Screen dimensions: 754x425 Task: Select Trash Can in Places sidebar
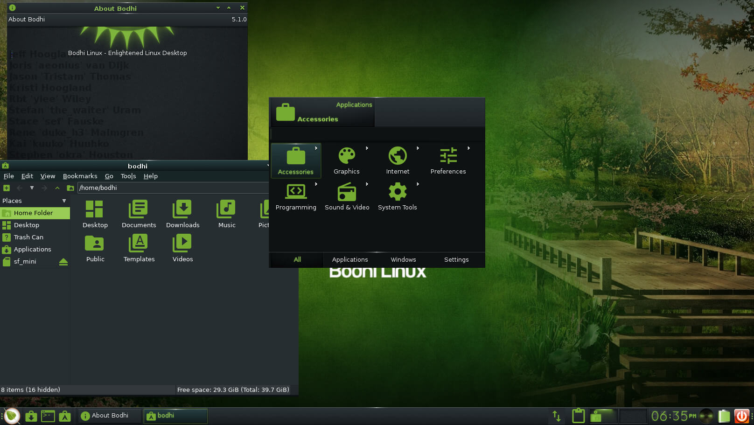(28, 237)
